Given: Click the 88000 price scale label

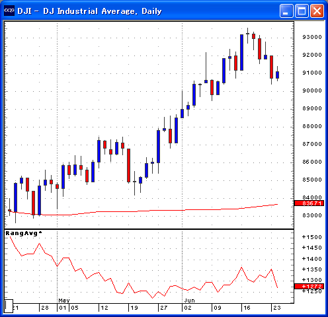Looking at the screenshot, I should pyautogui.click(x=312, y=126).
